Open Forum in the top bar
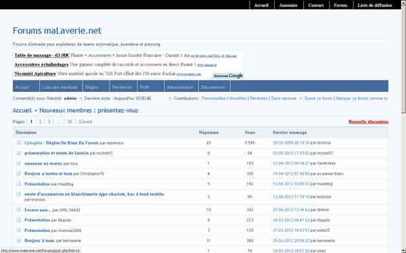Screen dimensions: 406x253 [340, 5]
